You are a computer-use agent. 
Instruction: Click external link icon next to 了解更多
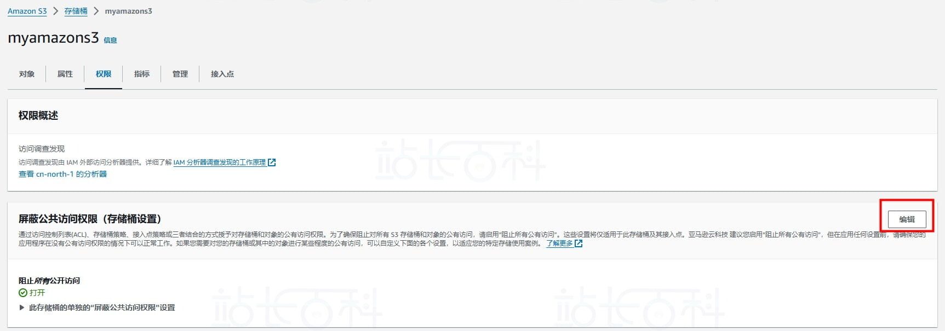click(579, 243)
